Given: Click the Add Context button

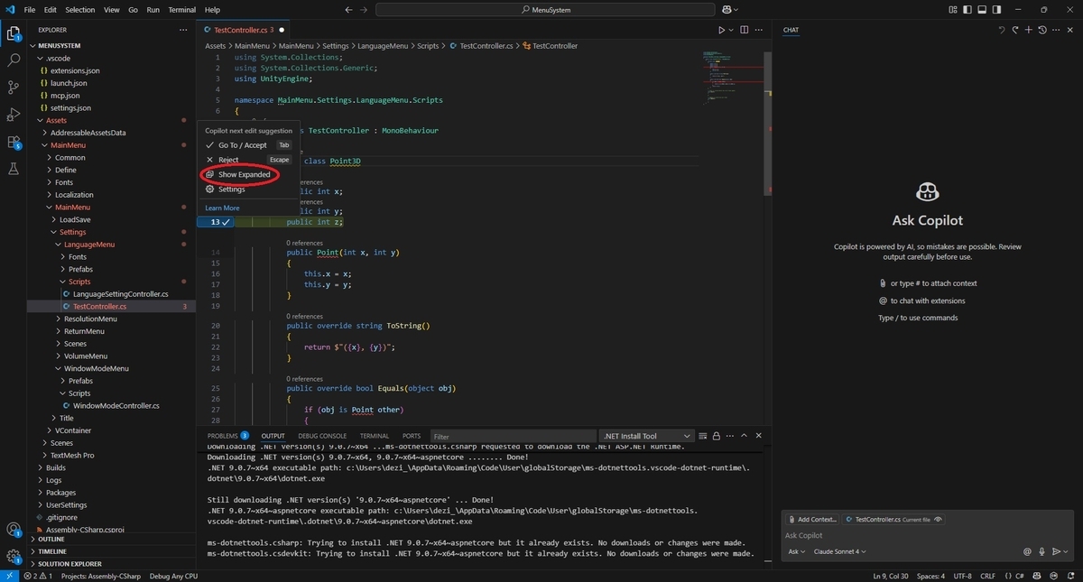Looking at the screenshot, I should 811,520.
